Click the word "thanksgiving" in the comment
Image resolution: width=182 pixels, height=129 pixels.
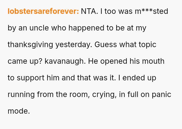tap(30, 45)
